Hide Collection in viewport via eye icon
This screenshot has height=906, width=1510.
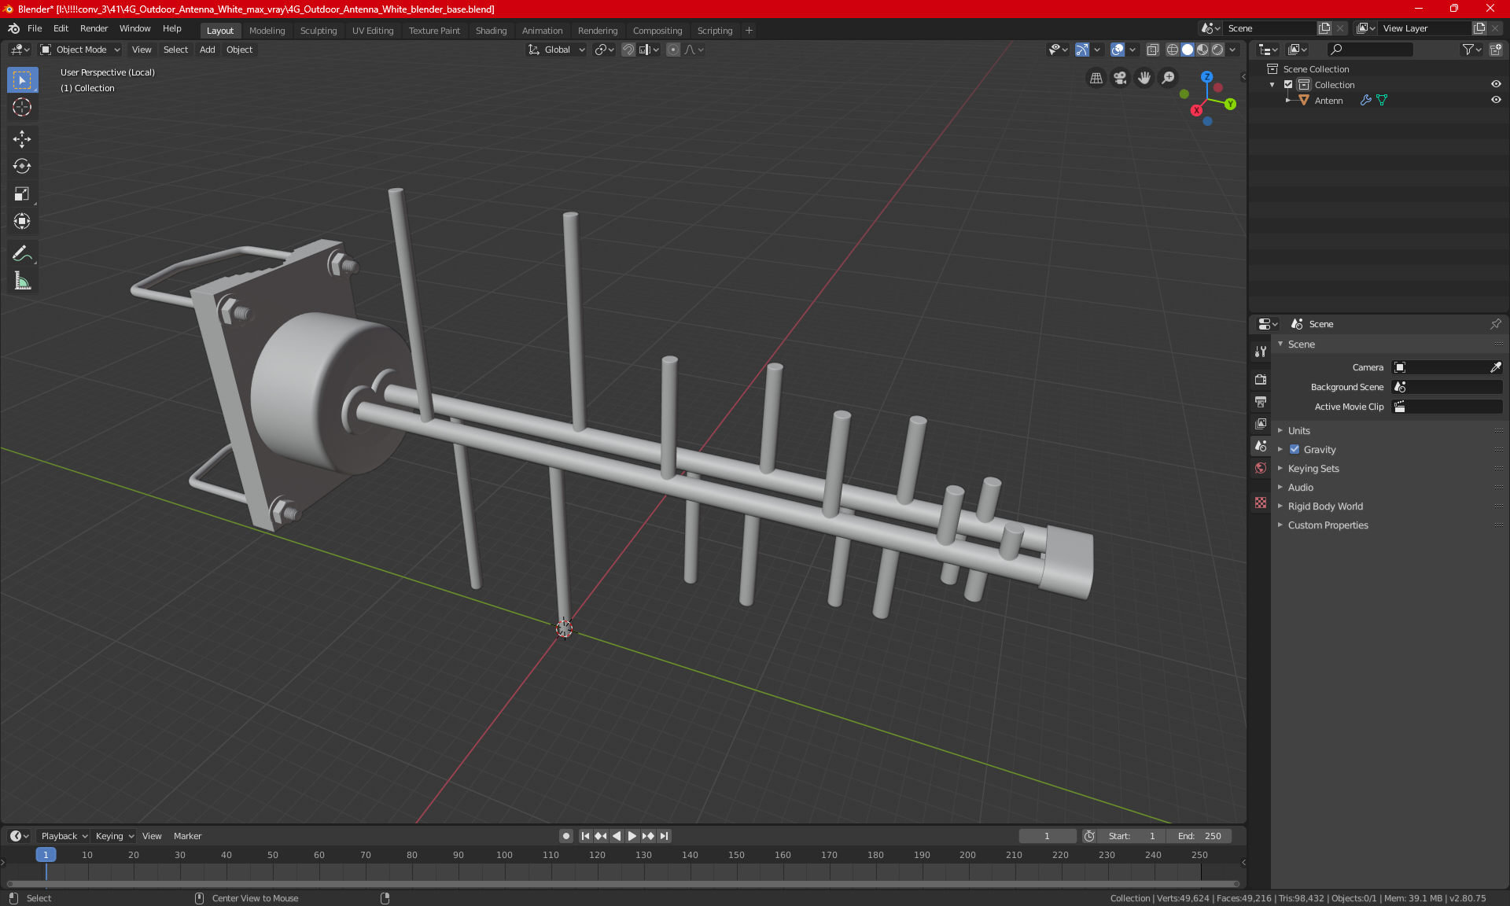tap(1496, 84)
